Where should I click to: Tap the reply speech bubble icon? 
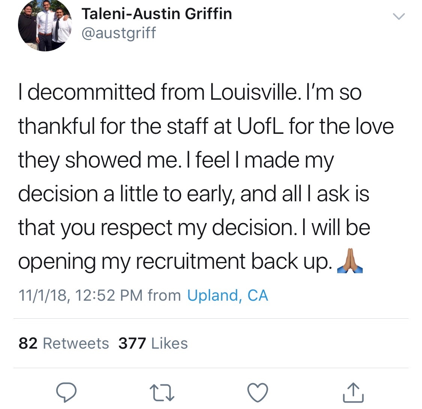[x=67, y=393]
